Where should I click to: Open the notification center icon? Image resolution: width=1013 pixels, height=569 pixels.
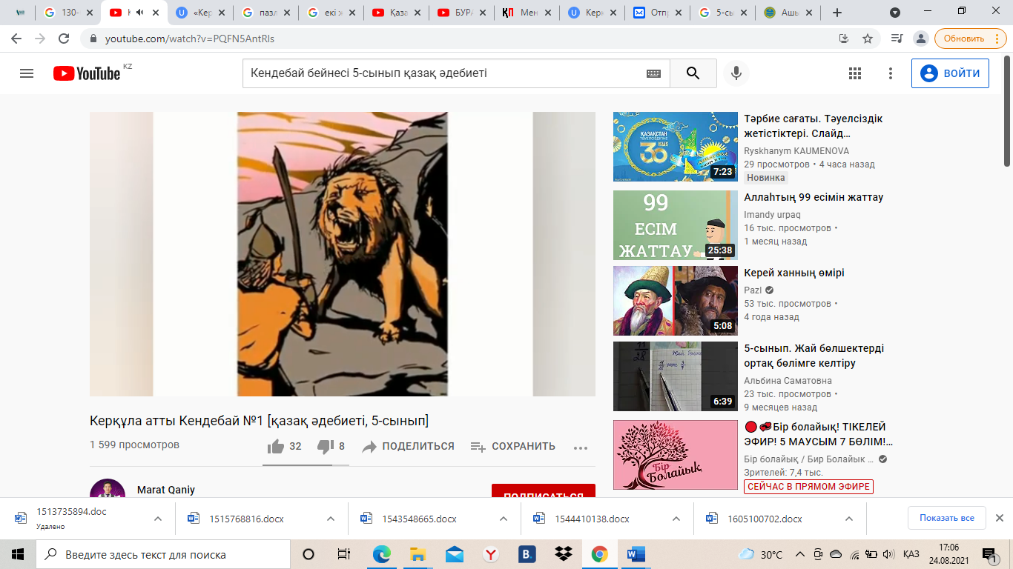989,554
